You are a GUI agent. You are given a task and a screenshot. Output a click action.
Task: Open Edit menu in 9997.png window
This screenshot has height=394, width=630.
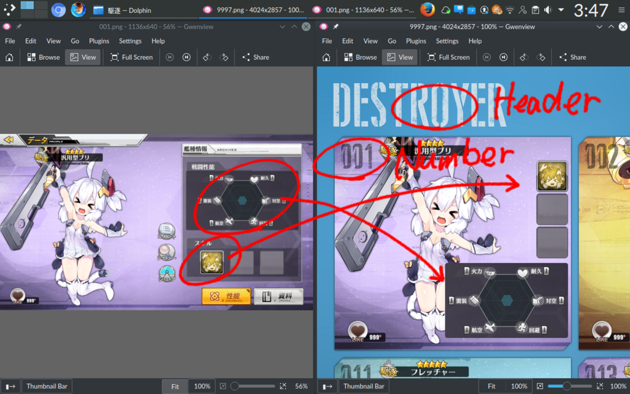pyautogui.click(x=348, y=41)
